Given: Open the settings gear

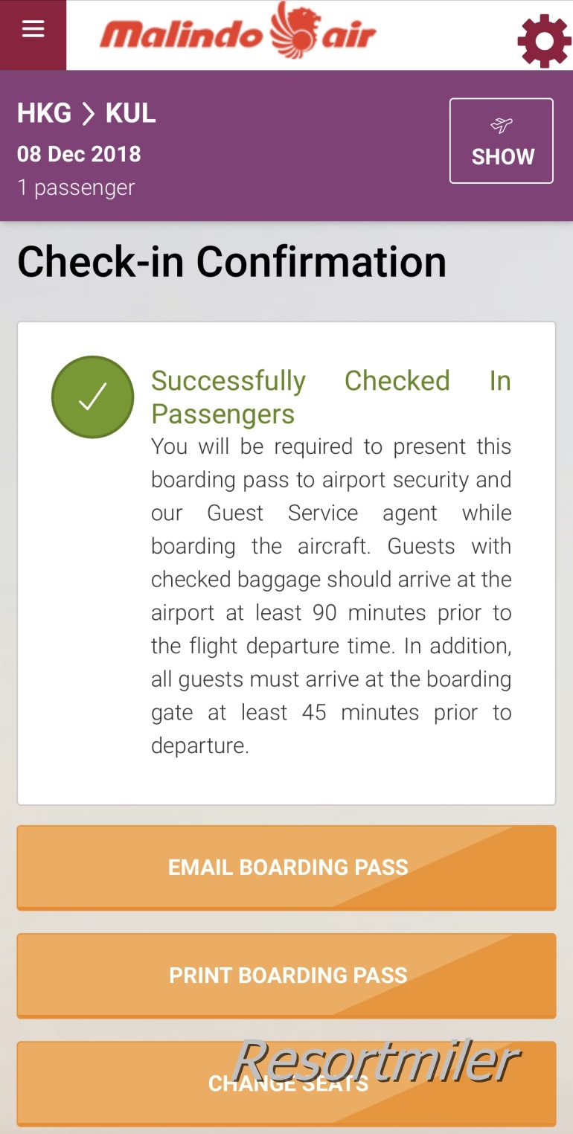Looking at the screenshot, I should point(544,41).
